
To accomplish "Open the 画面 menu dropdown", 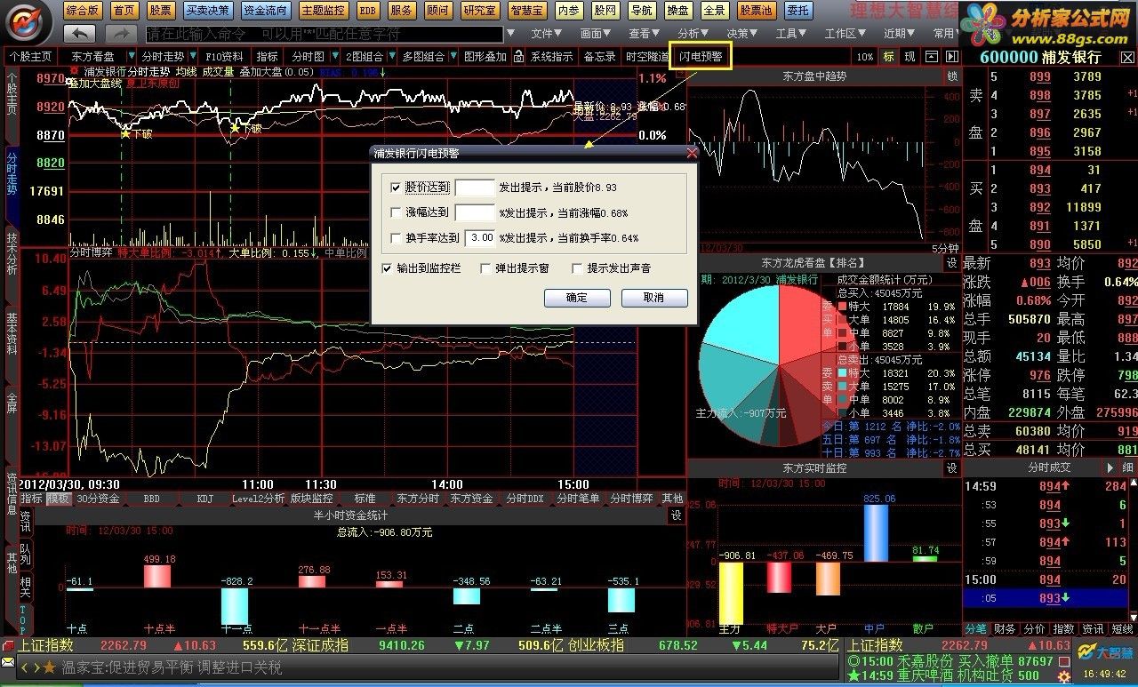I will [x=596, y=34].
